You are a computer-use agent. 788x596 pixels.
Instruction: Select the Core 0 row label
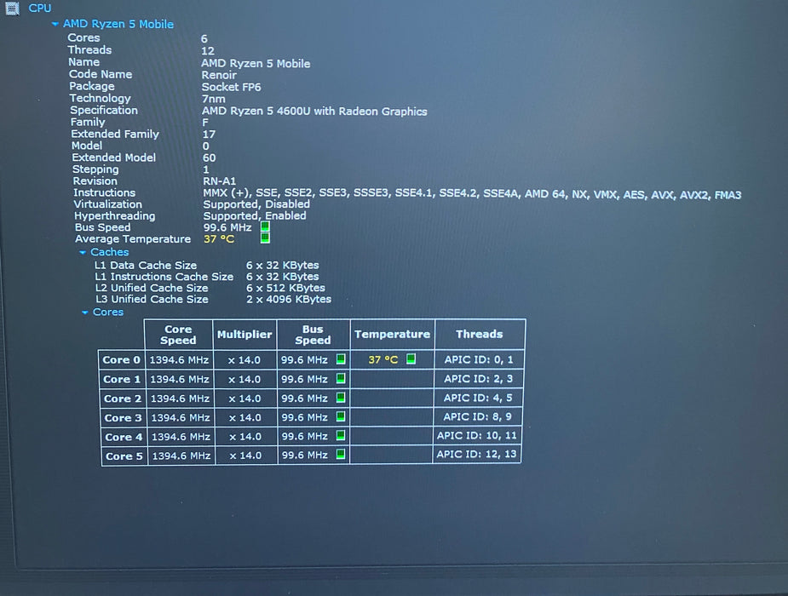[122, 360]
